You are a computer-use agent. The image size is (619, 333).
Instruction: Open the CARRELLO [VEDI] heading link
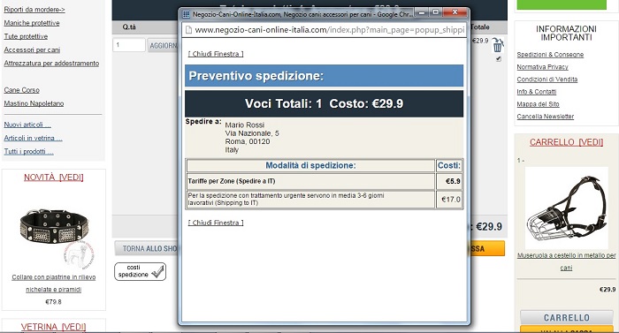click(566, 142)
